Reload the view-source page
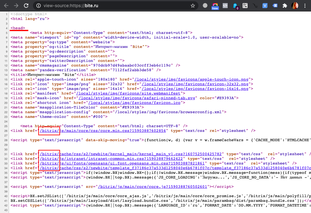311x213 pixels. [26, 6]
